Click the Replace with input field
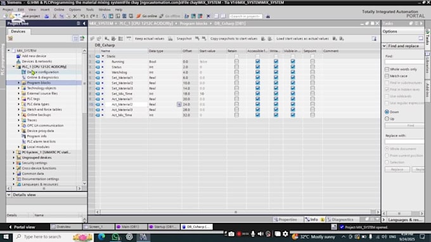431x242 pixels. 404,142
